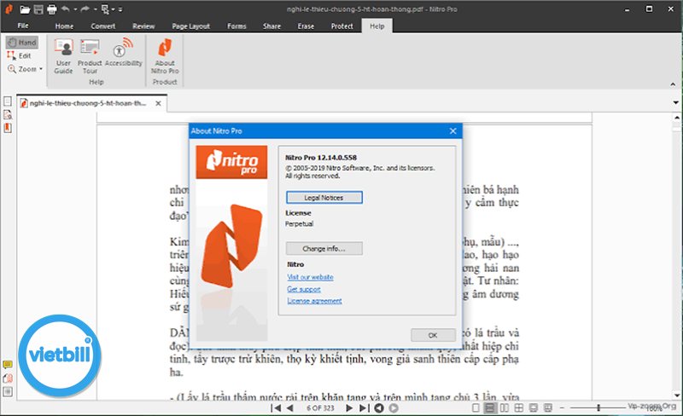Image resolution: width=683 pixels, height=416 pixels.
Task: Click OK in the About dialog
Action: pos(433,335)
